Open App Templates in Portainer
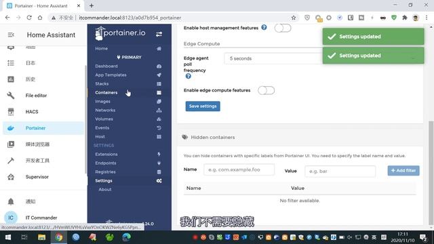 click(111, 75)
